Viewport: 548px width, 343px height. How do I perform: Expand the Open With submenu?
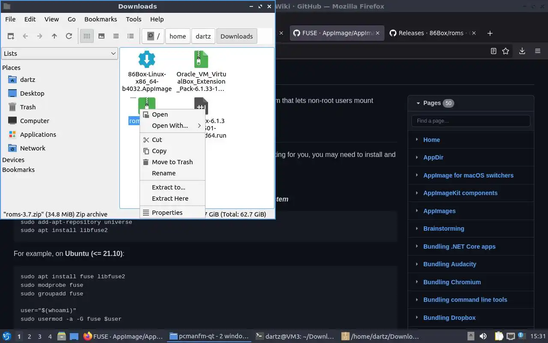173,126
